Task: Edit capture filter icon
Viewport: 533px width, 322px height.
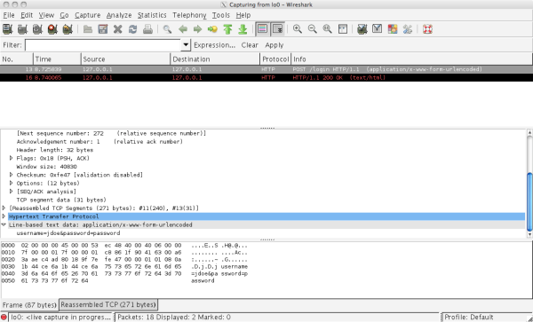Action: click(362, 29)
